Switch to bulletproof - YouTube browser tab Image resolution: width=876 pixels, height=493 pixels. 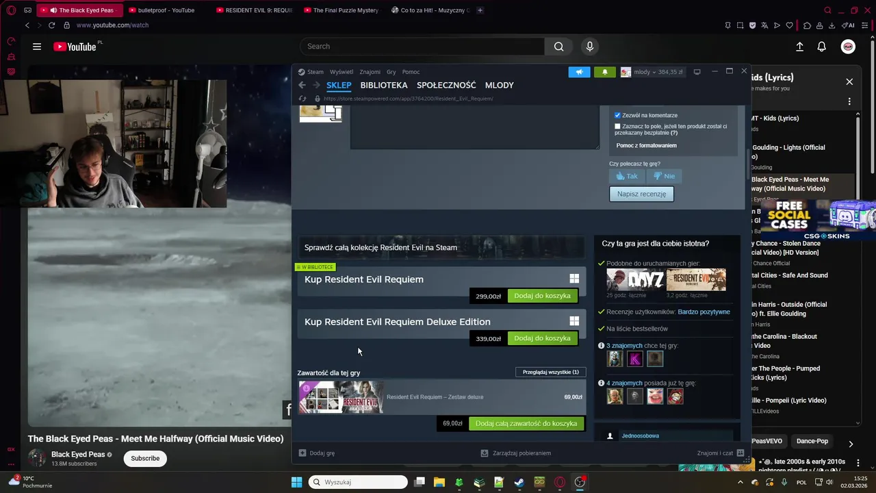click(166, 10)
